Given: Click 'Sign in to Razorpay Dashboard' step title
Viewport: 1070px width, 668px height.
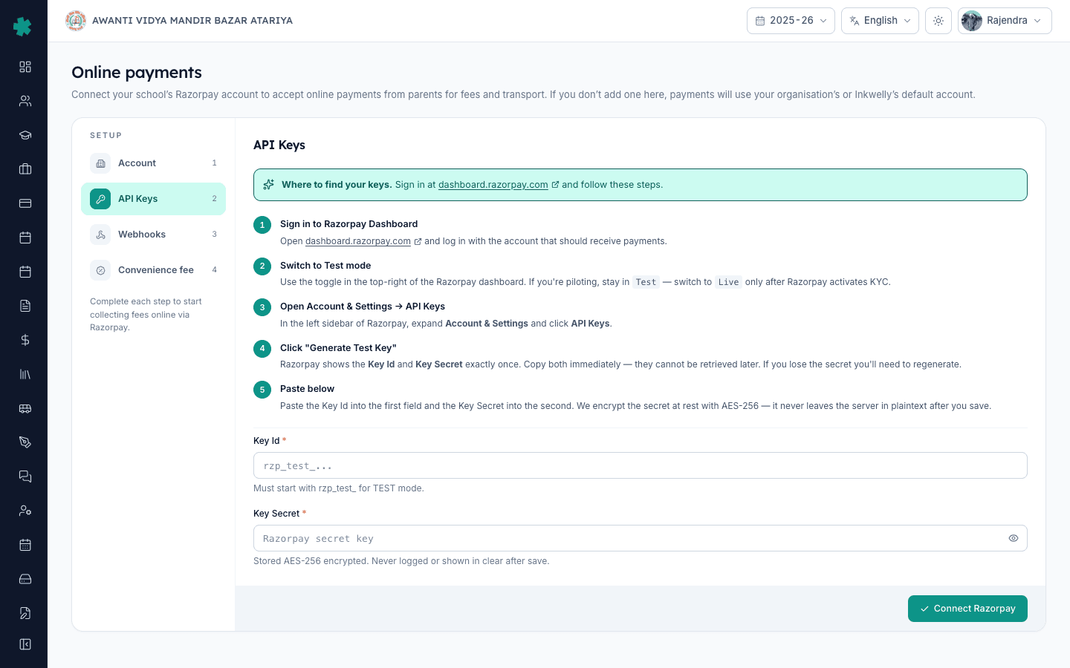Looking at the screenshot, I should point(348,224).
